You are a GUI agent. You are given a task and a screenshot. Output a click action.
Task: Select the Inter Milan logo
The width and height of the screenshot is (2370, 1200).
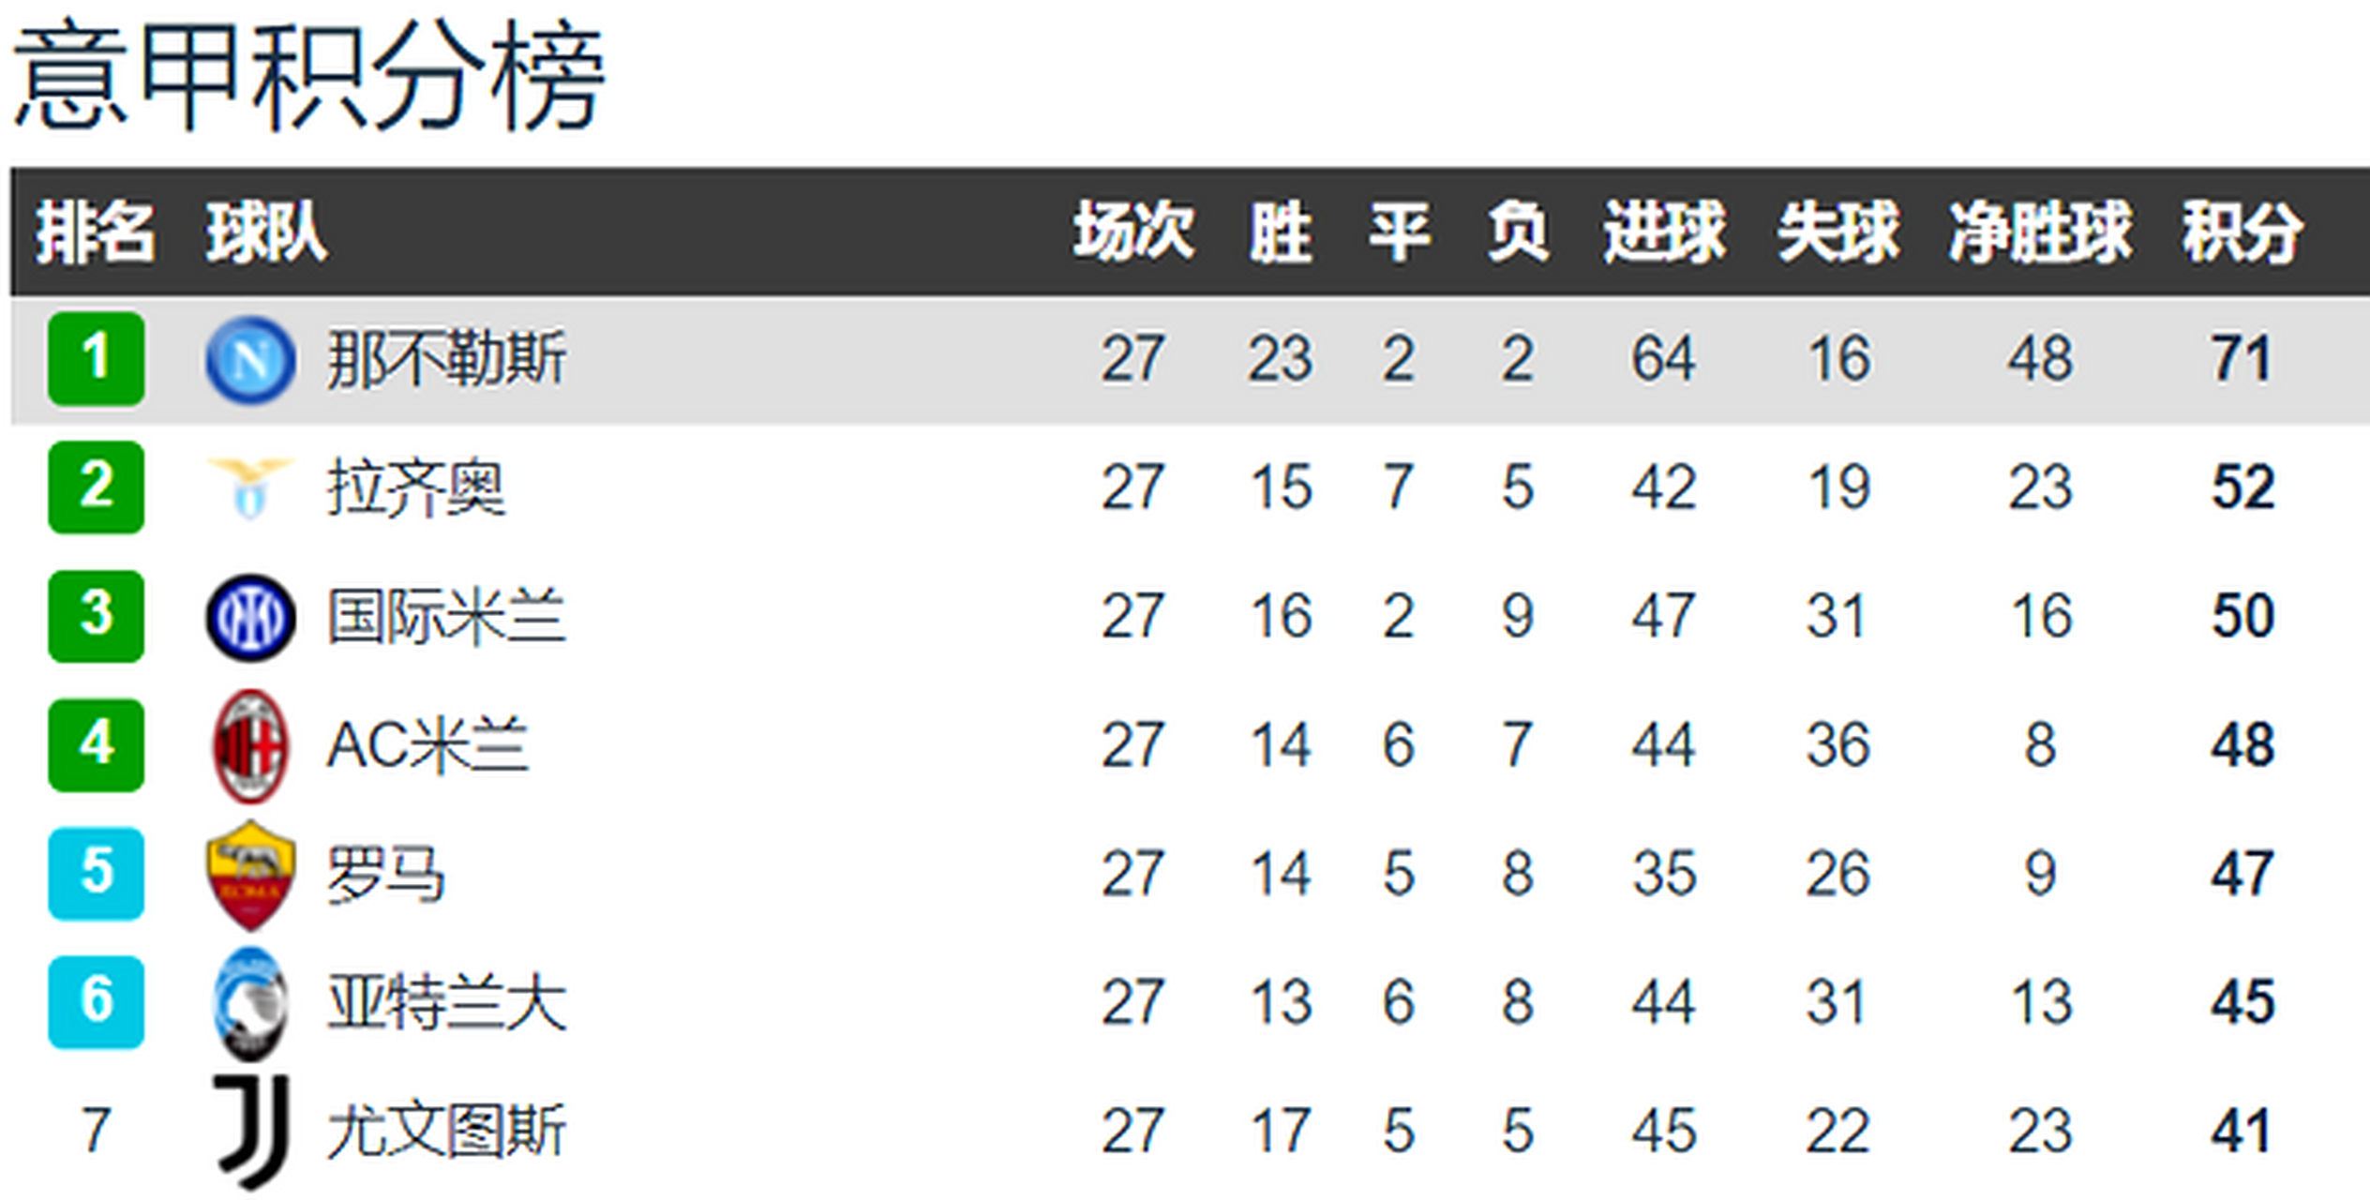click(250, 617)
